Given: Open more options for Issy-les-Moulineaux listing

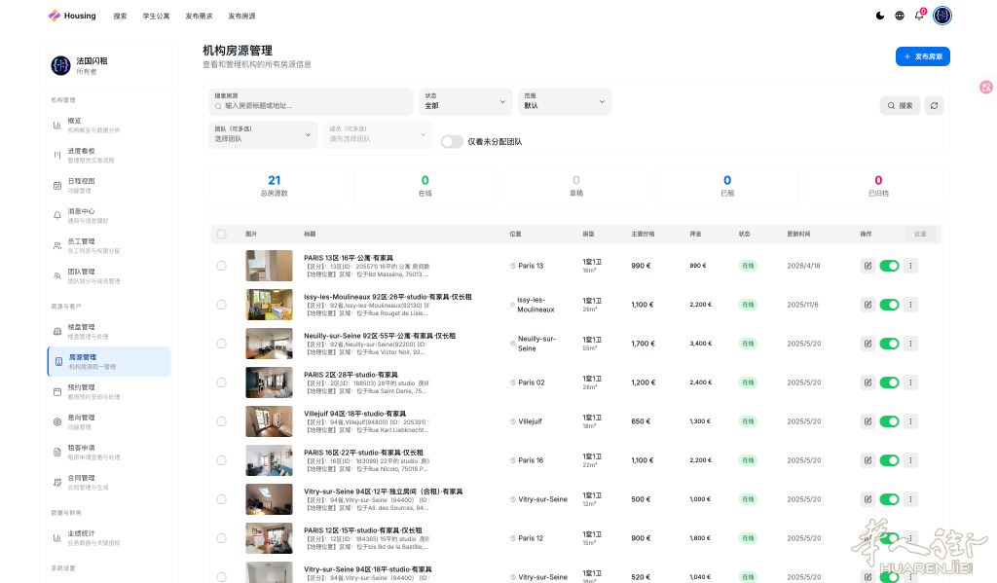Looking at the screenshot, I should (x=910, y=305).
